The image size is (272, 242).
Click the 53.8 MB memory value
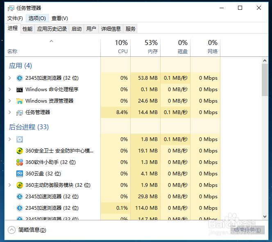[148, 78]
